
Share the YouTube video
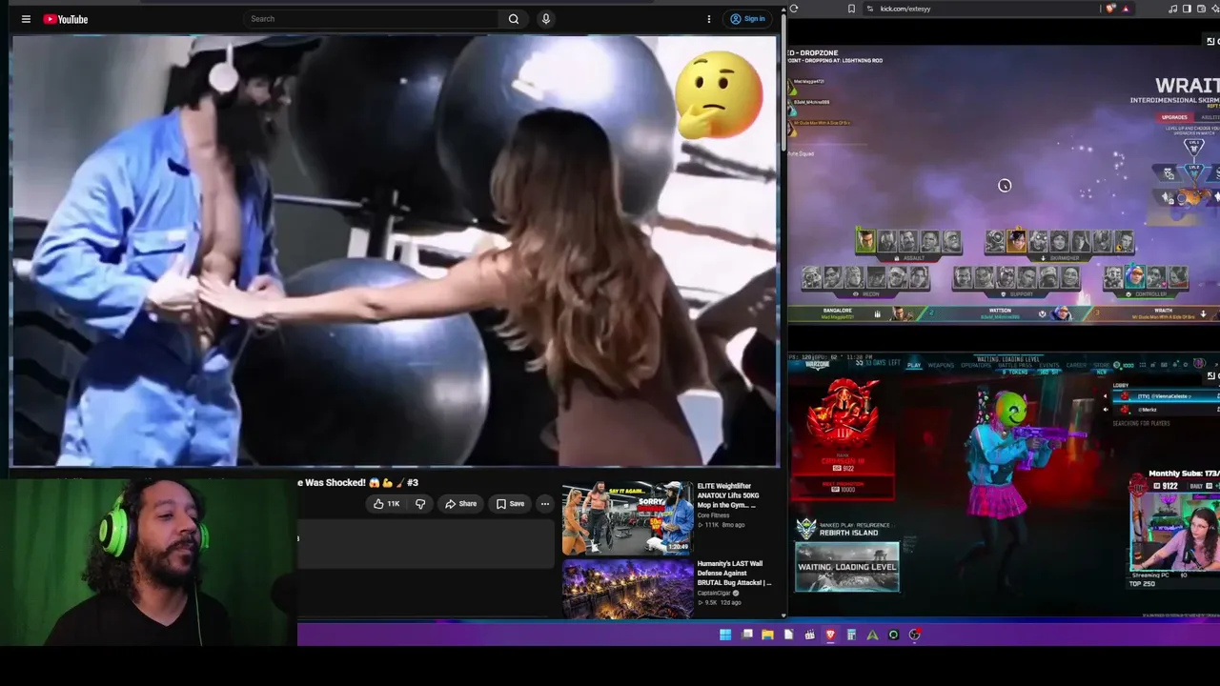click(x=460, y=504)
